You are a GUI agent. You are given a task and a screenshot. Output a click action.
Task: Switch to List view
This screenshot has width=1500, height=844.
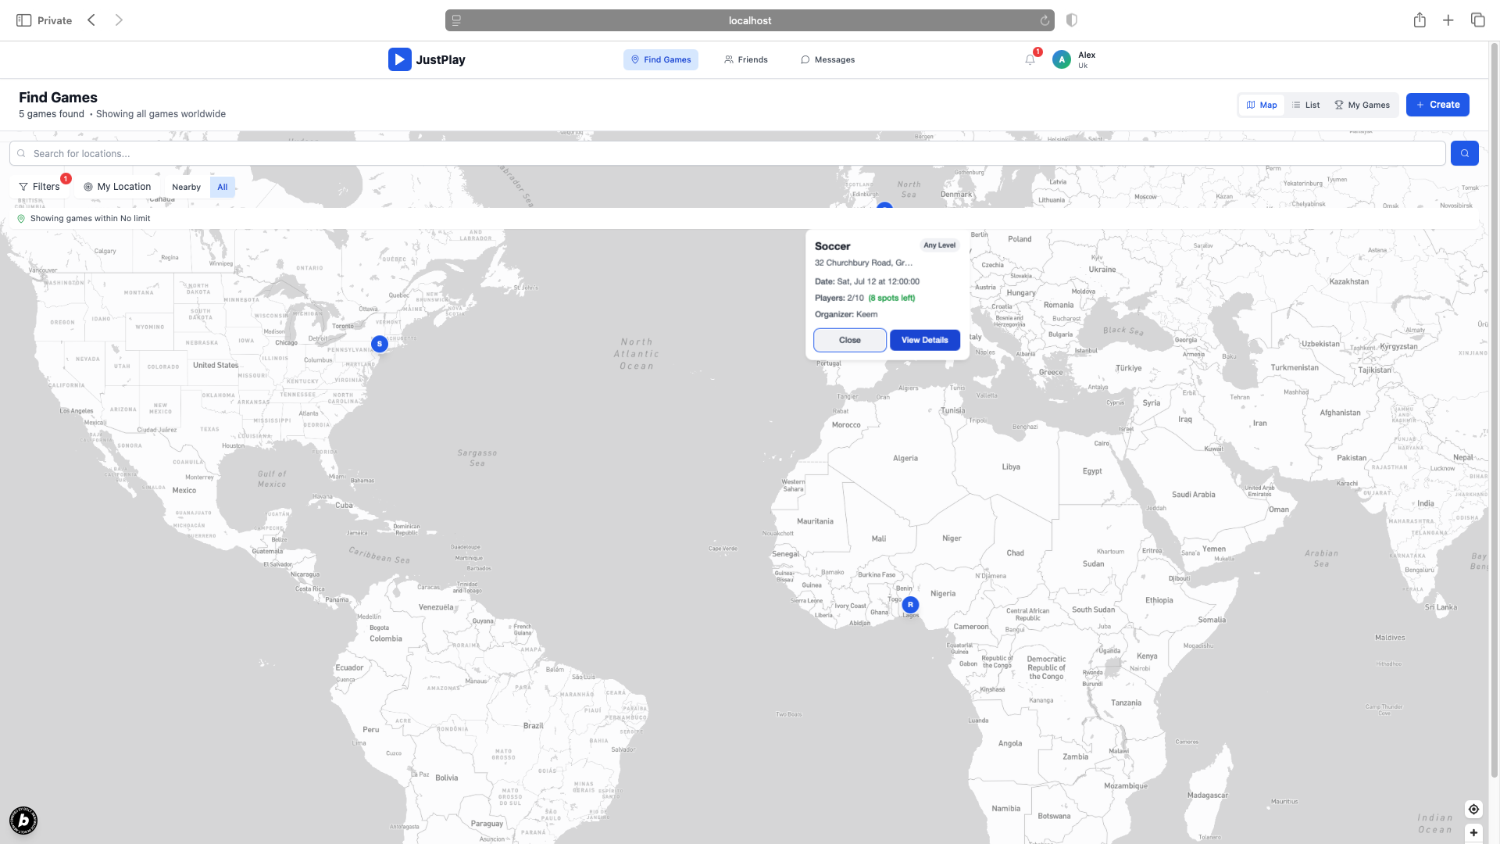(1305, 105)
